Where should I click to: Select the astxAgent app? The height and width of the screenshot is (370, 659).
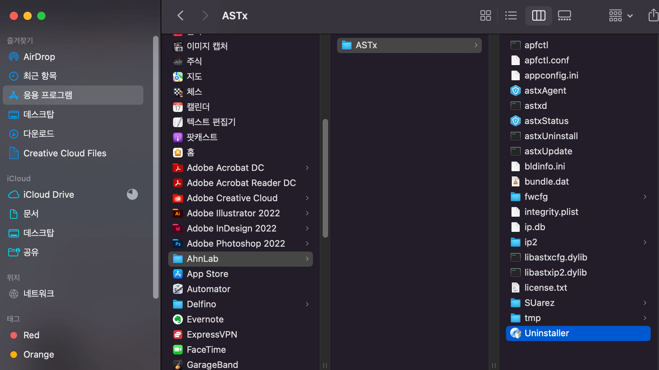pyautogui.click(x=578, y=91)
